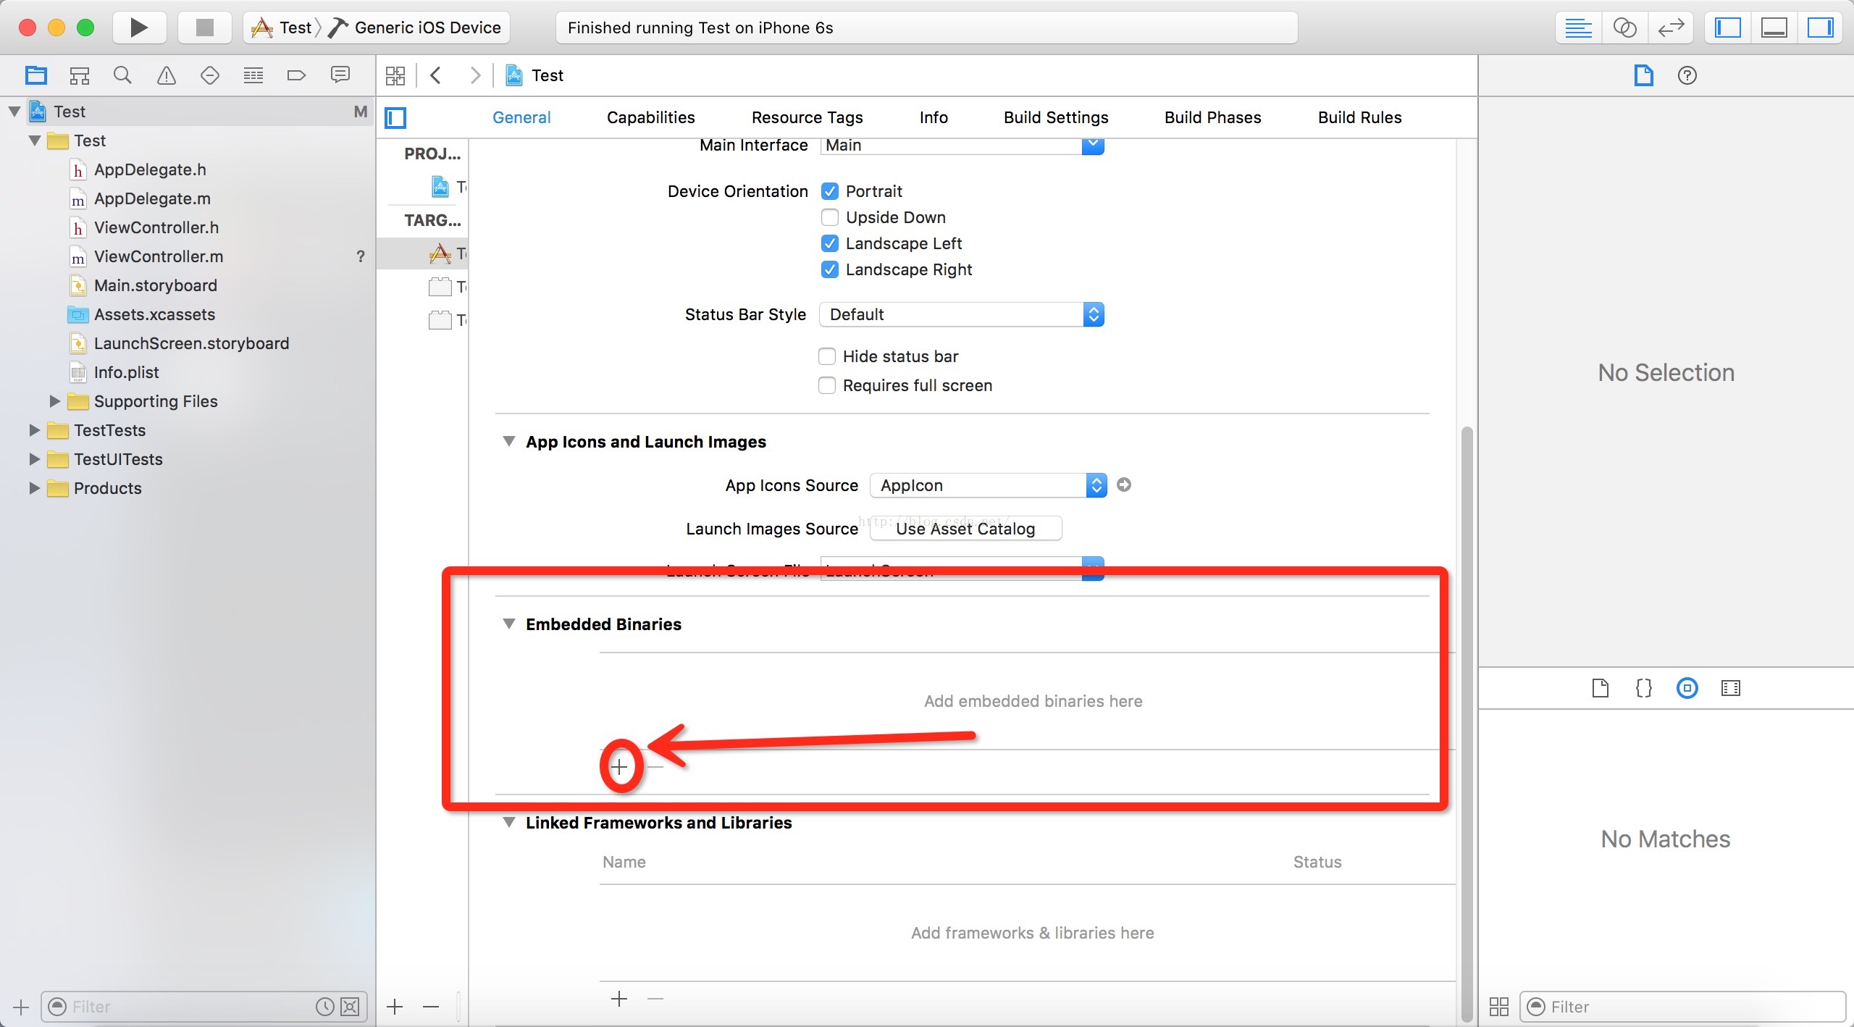
Task: Add a linked framework with the plus button
Action: (x=619, y=999)
